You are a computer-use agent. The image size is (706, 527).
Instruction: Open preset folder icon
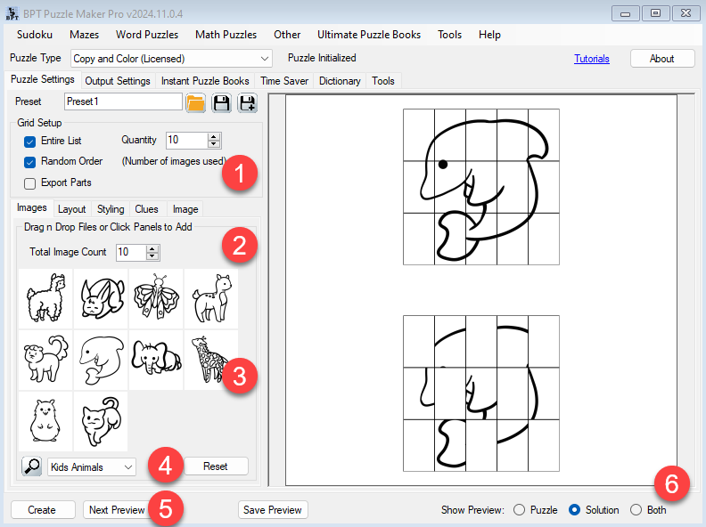[x=195, y=102]
